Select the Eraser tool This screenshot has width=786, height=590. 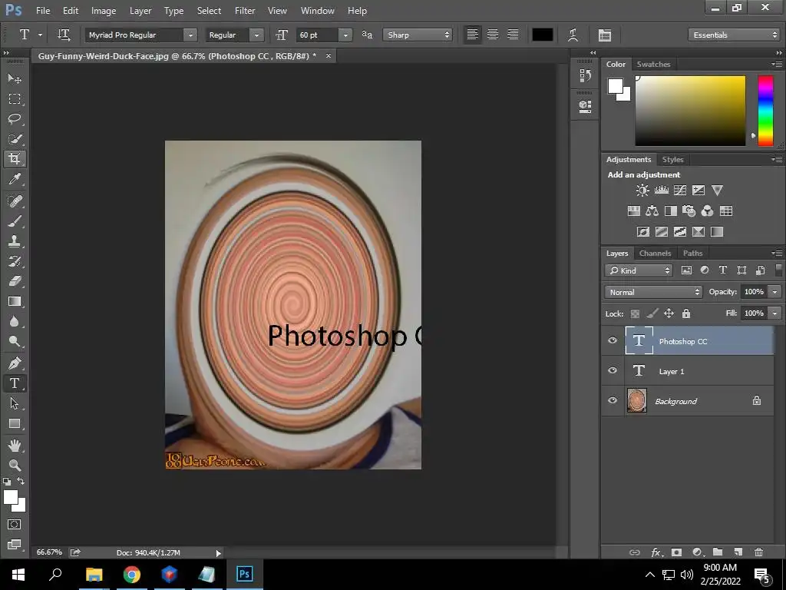[15, 281]
